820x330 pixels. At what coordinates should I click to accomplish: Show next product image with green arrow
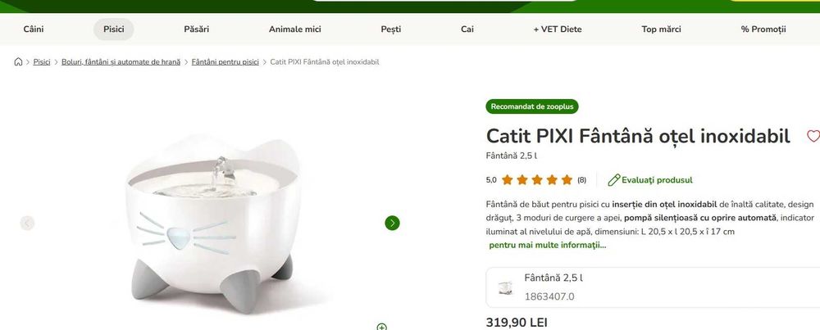point(392,223)
